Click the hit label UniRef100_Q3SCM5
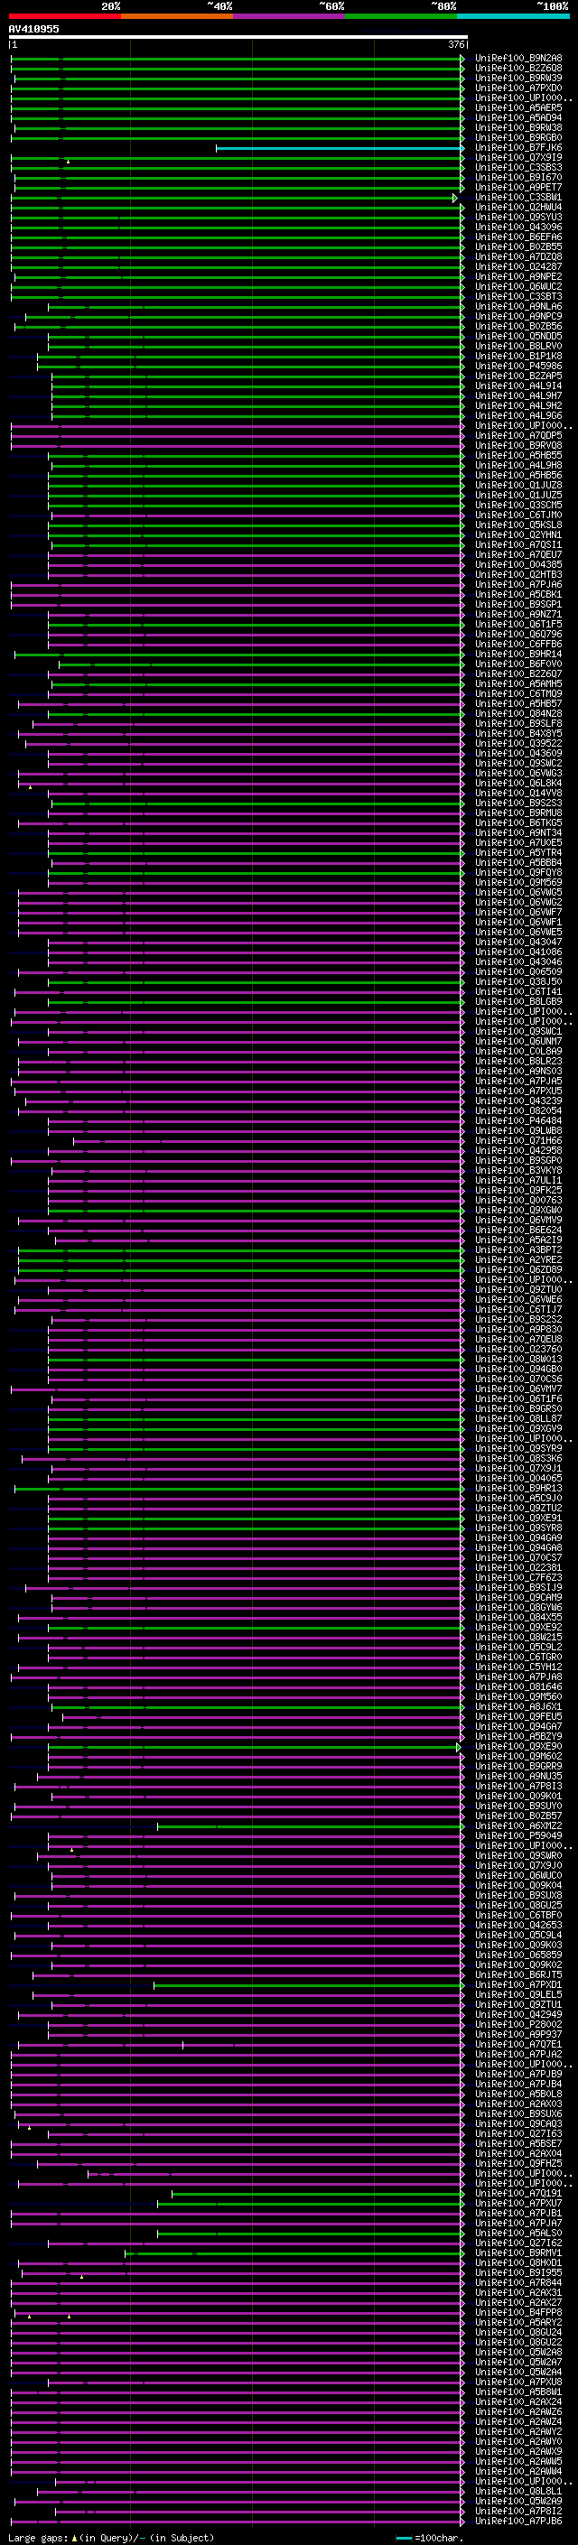 coord(518,505)
